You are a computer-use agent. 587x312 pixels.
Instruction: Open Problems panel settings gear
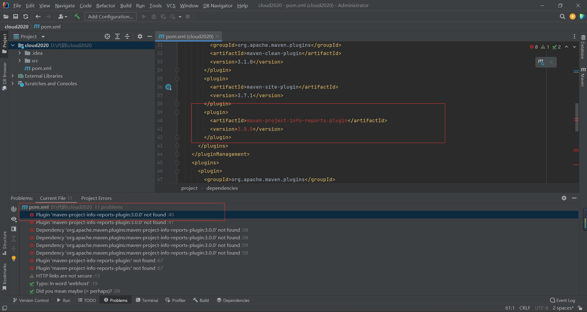(564, 198)
